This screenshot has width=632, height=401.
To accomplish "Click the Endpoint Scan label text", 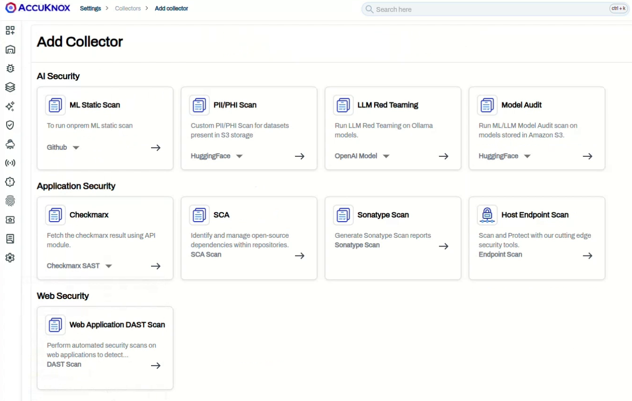I will 500,255.
